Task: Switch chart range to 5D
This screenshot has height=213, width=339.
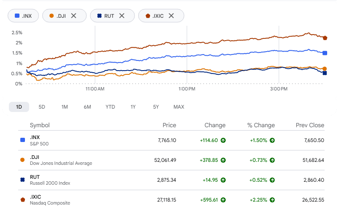Action: pos(42,107)
